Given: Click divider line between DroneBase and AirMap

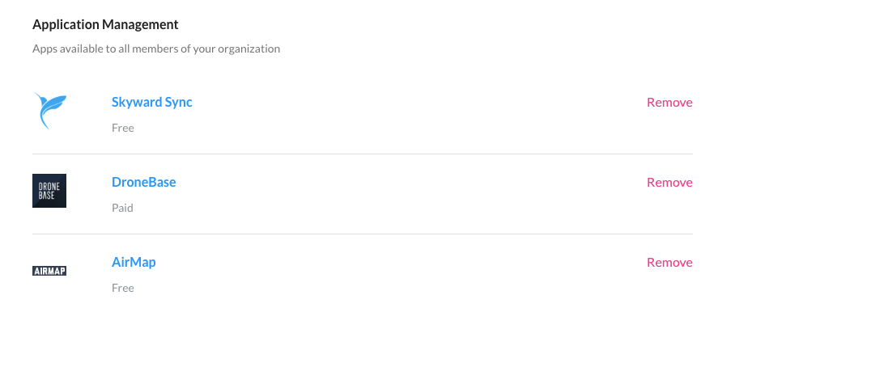Looking at the screenshot, I should 363,234.
